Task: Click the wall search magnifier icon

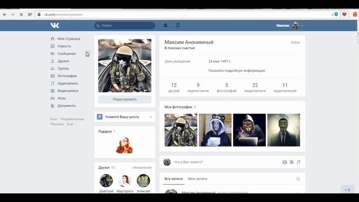Action: point(298,179)
